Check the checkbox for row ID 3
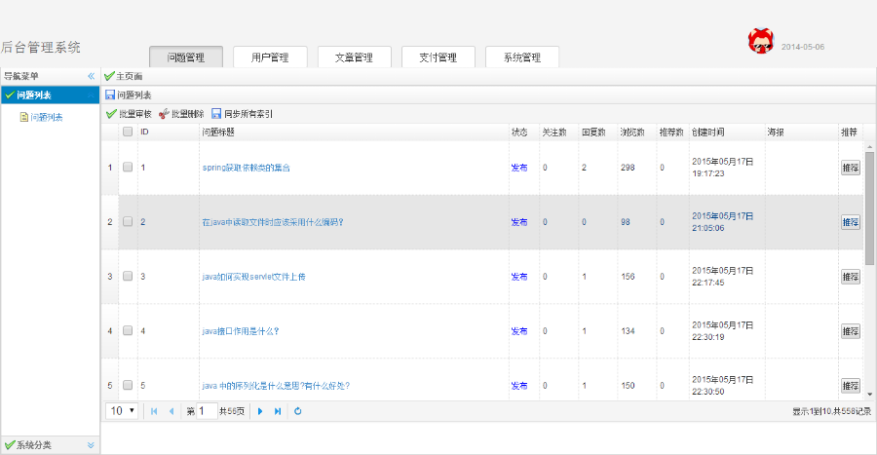The height and width of the screenshot is (455, 877). pyautogui.click(x=128, y=277)
